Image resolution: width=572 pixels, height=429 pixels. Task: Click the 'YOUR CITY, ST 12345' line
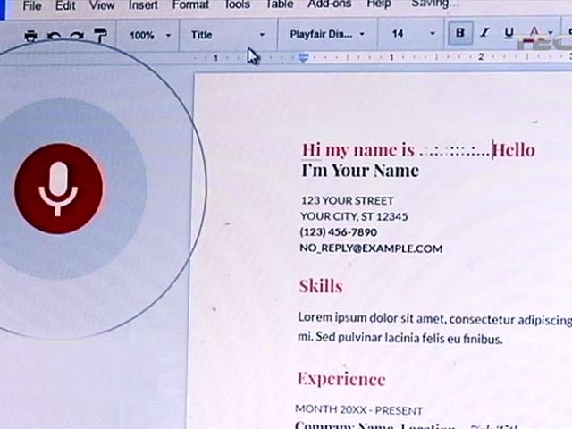point(354,216)
